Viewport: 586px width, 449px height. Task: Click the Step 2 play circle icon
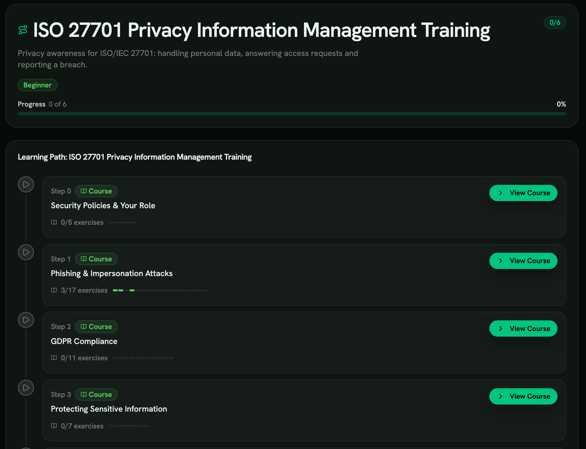(26, 320)
